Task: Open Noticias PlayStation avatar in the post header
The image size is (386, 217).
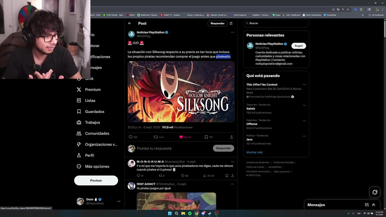Action: click(131, 34)
